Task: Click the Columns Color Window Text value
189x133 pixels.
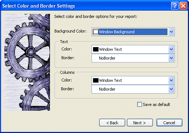Action: pyautogui.click(x=111, y=80)
